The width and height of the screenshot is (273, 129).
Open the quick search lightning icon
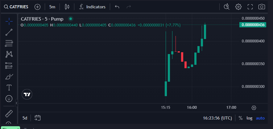[x=226, y=7]
